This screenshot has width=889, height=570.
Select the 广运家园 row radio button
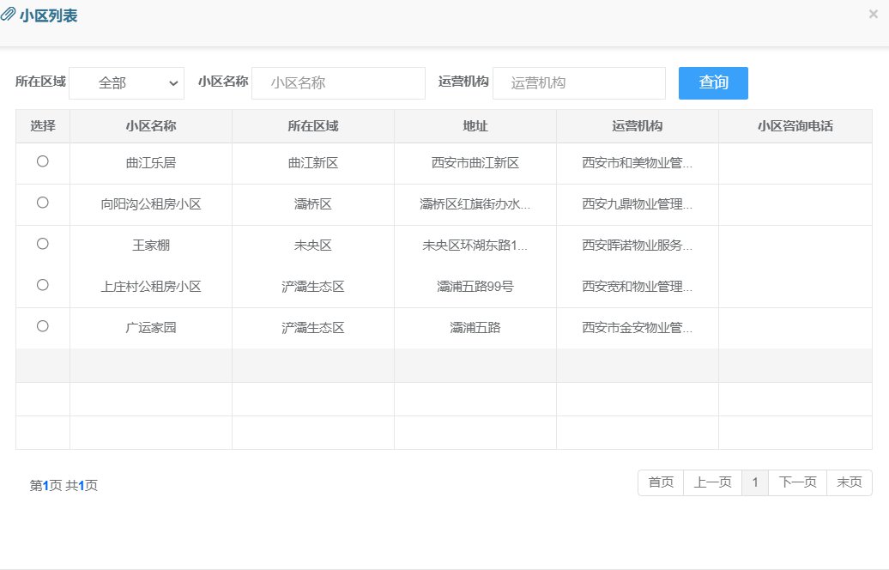tap(43, 326)
